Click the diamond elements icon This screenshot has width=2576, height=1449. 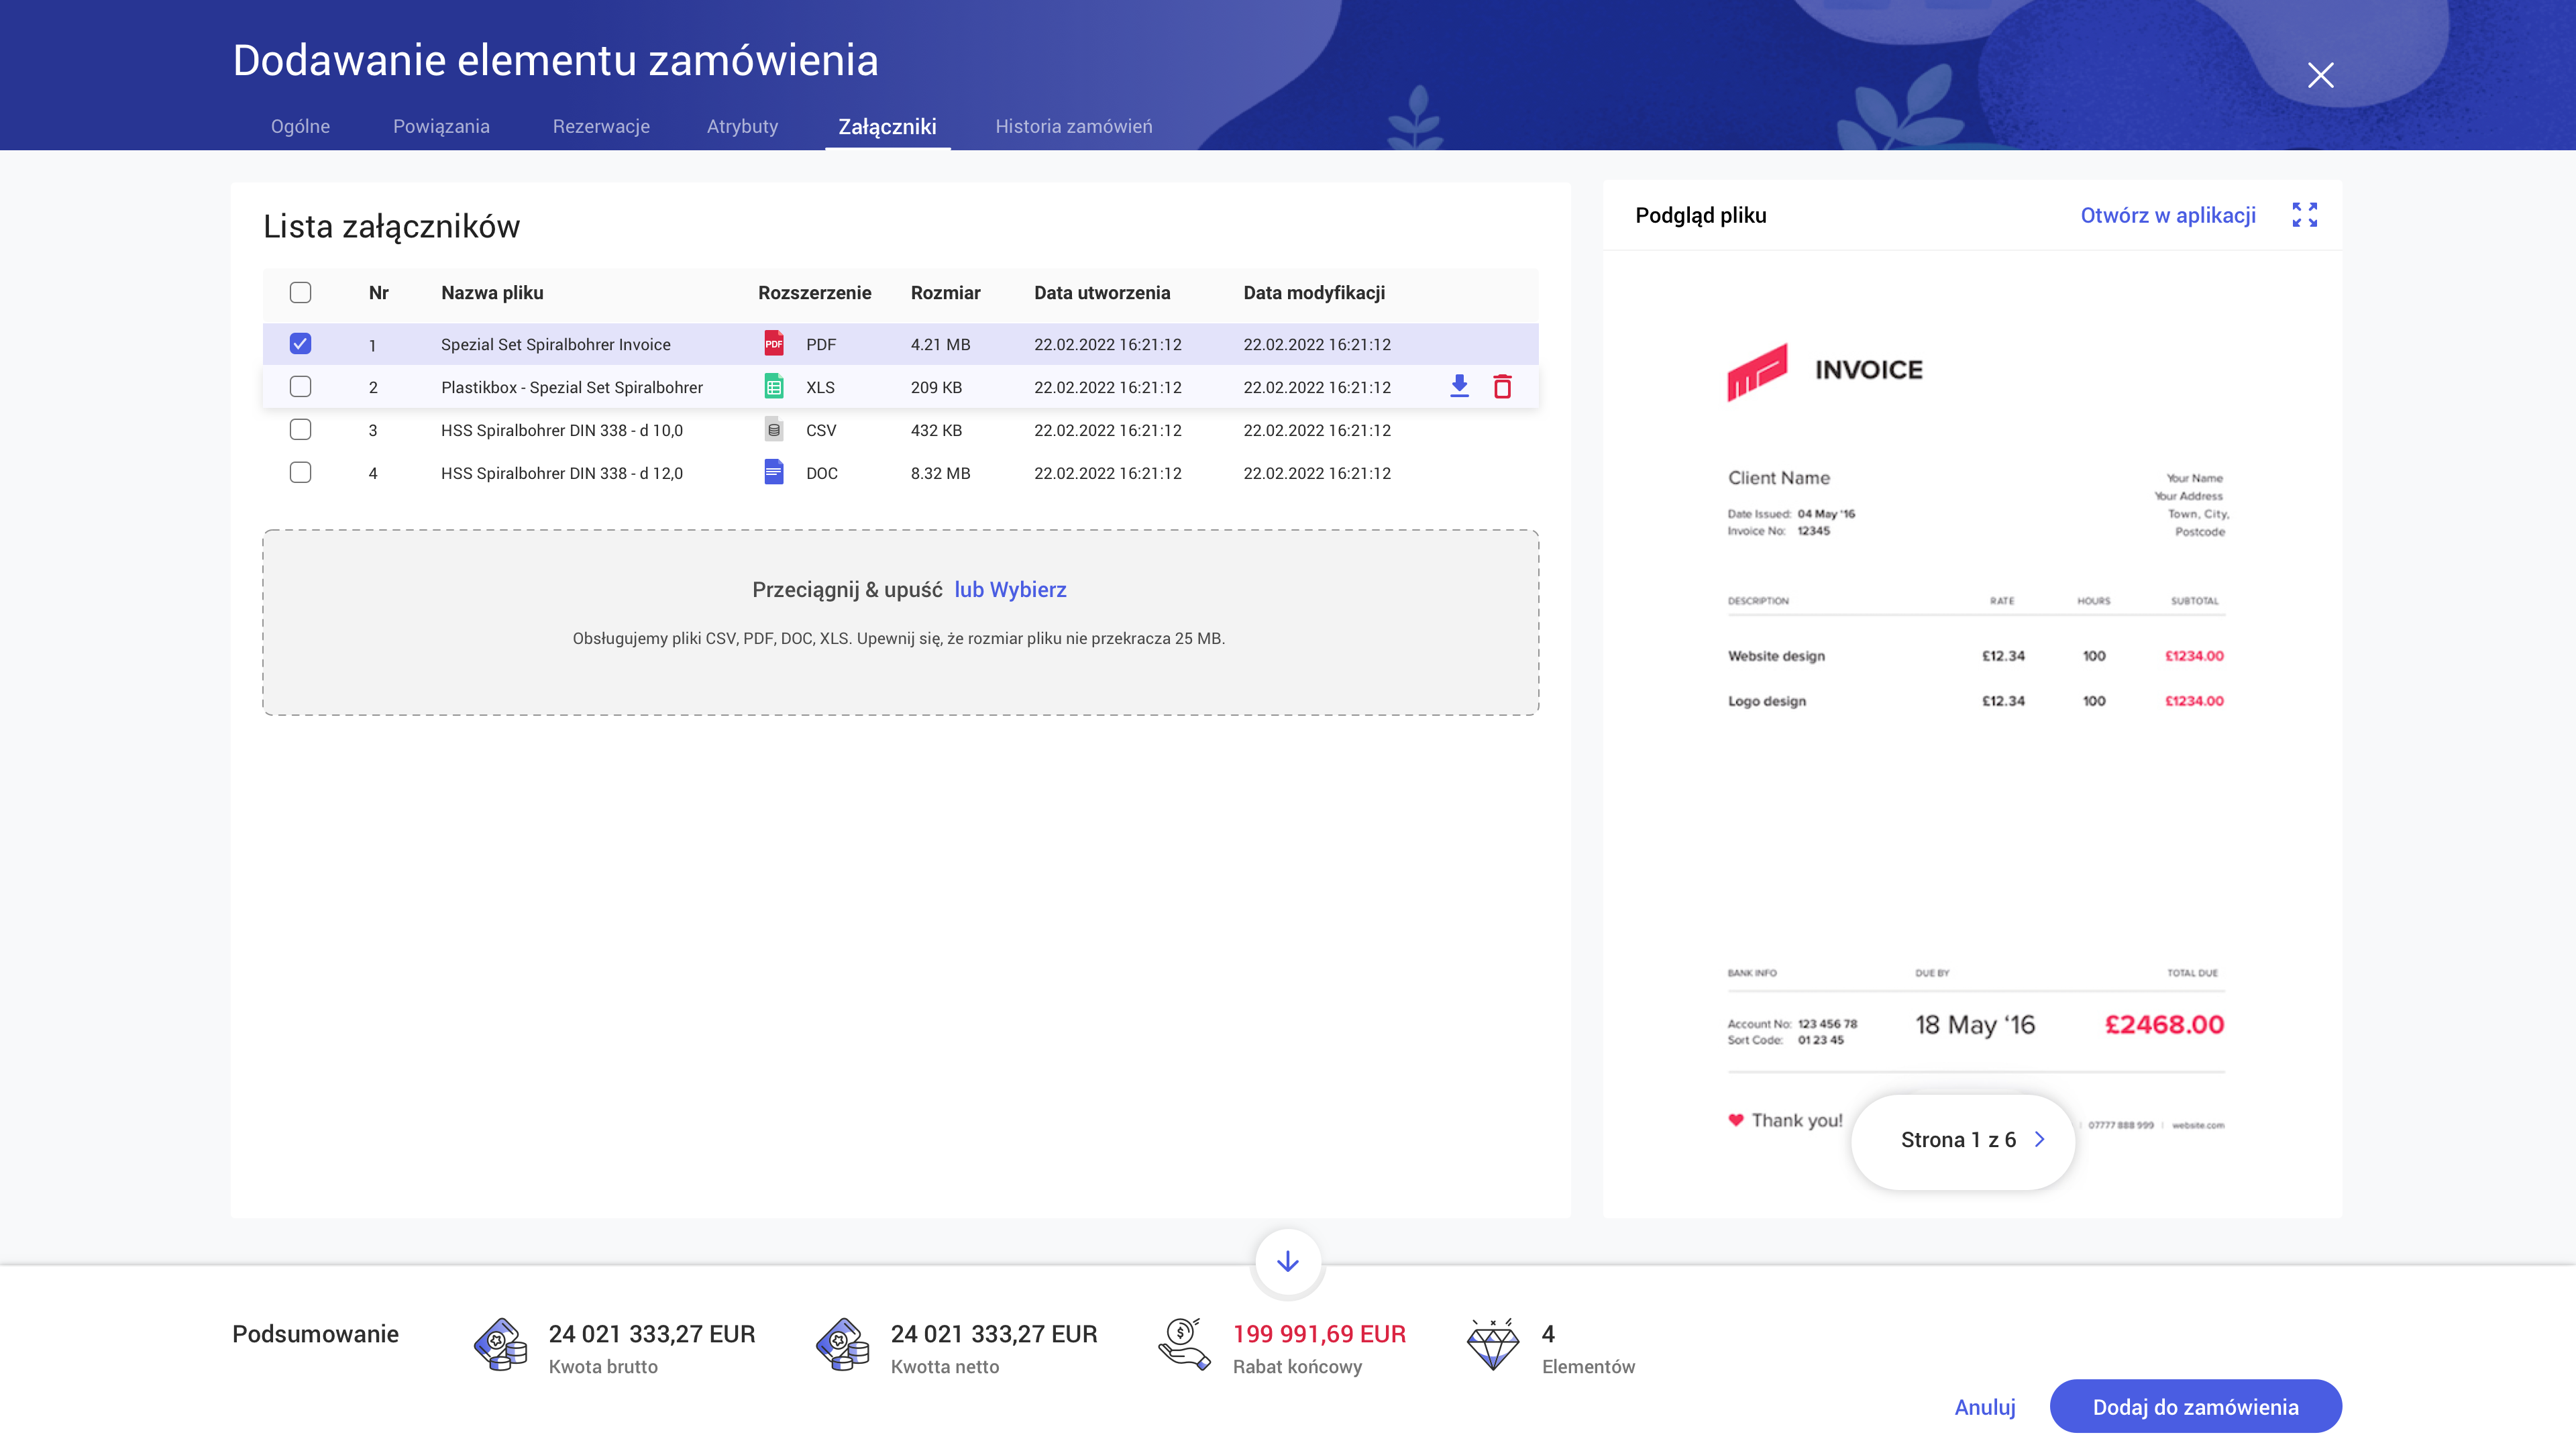[x=1493, y=1345]
